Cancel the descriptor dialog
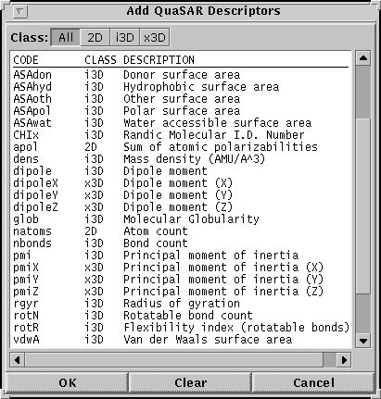381x399 pixels. 313,383
